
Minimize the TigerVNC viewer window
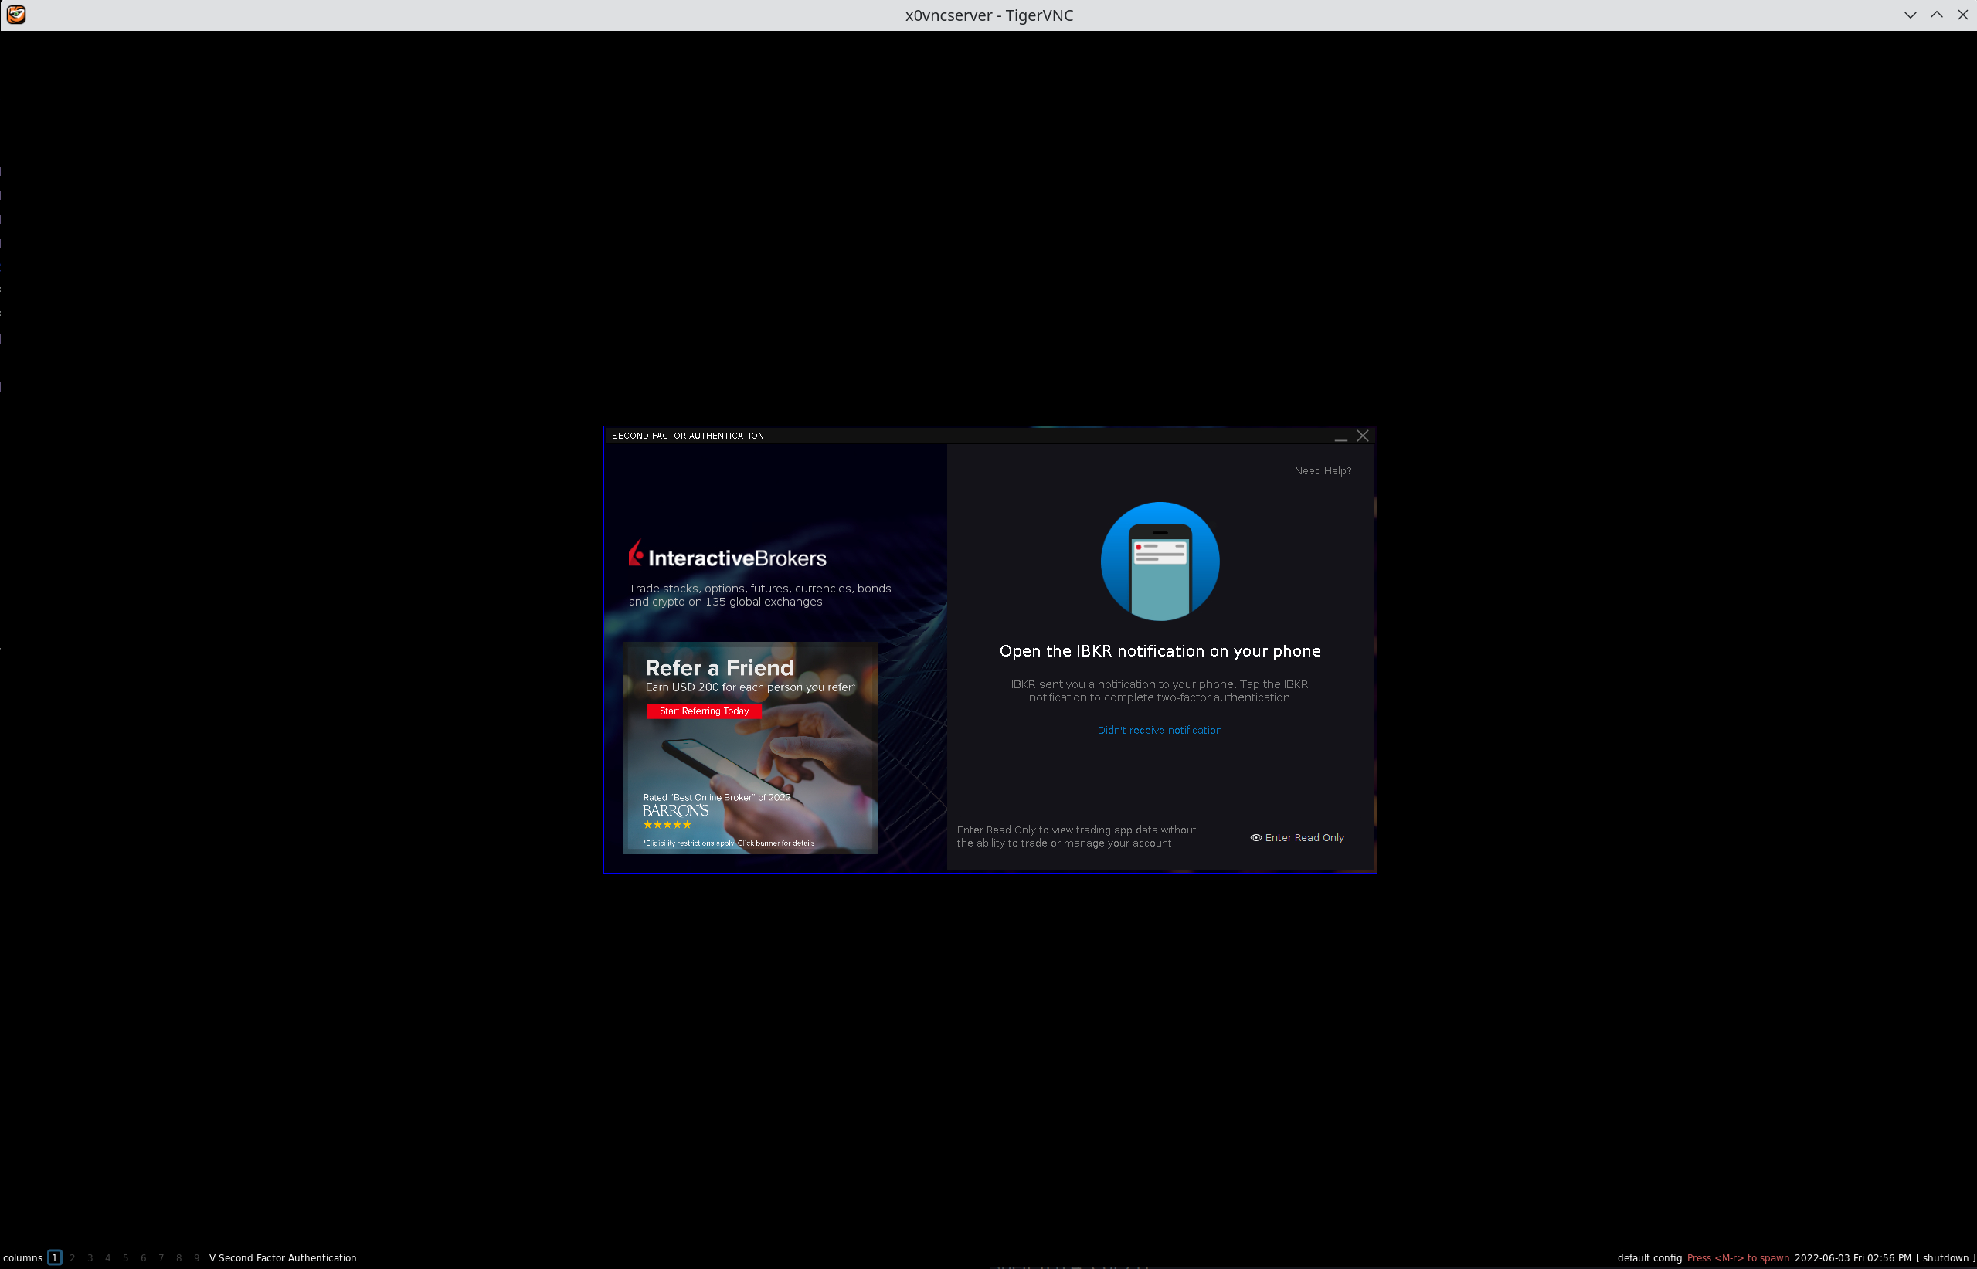1910,15
